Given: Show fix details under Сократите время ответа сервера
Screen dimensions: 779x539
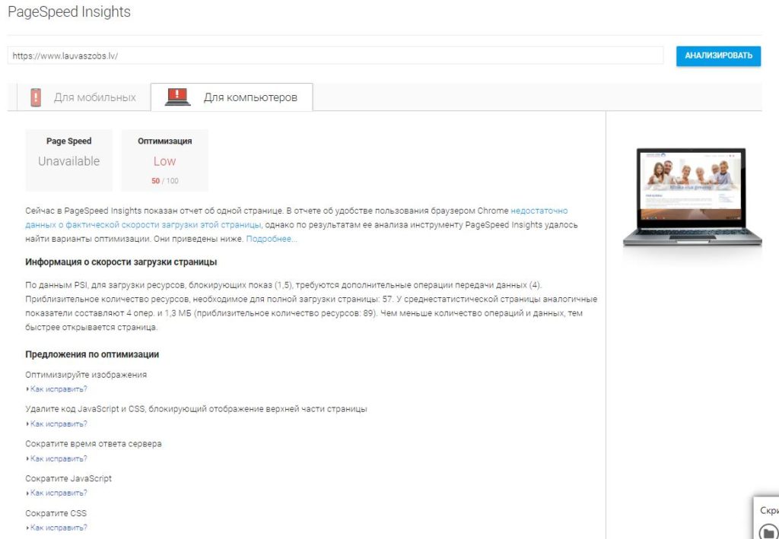Looking at the screenshot, I should point(58,458).
